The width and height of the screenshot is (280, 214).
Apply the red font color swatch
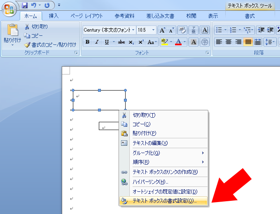pyautogui.click(x=178, y=42)
